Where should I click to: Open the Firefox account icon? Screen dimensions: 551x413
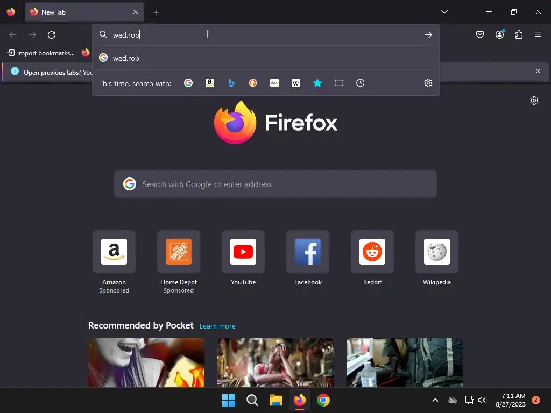click(x=500, y=34)
